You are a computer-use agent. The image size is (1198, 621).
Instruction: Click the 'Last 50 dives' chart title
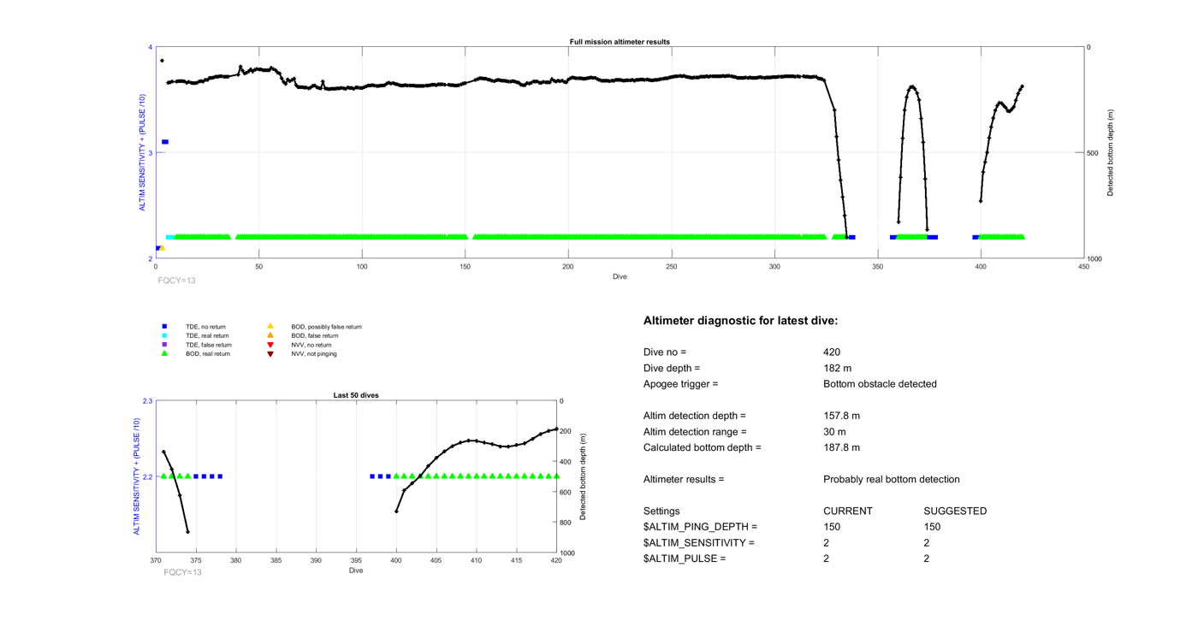[x=356, y=396]
